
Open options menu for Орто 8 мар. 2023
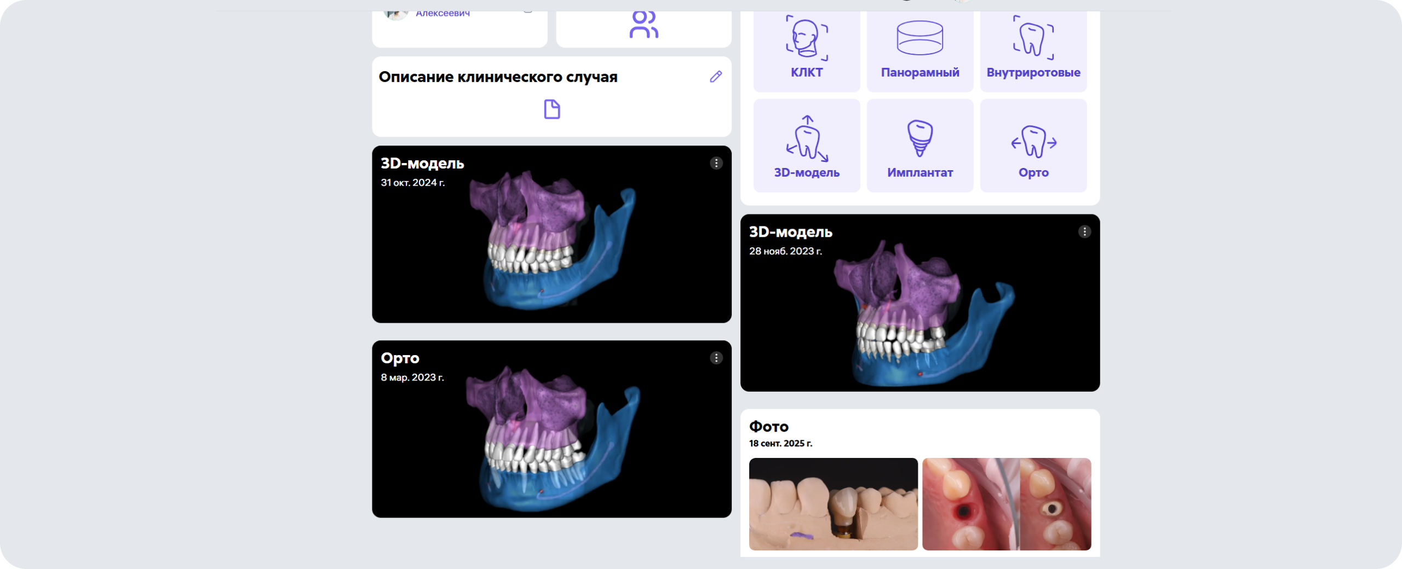716,358
